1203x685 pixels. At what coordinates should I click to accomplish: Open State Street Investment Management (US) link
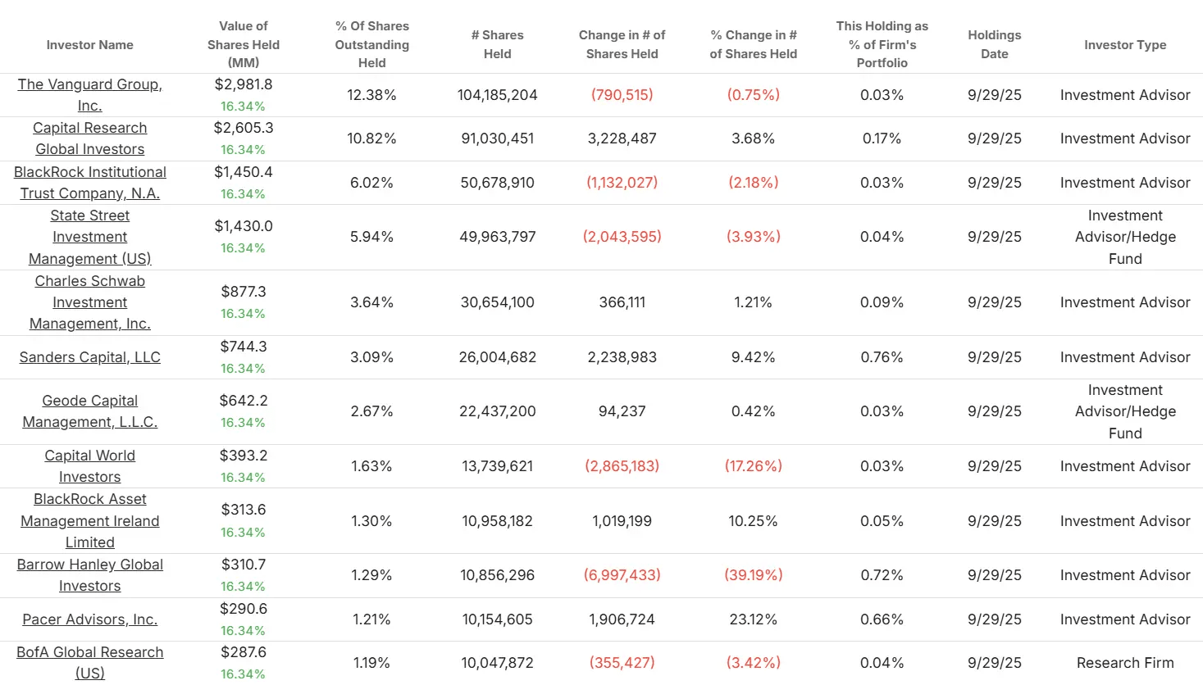[x=90, y=237]
